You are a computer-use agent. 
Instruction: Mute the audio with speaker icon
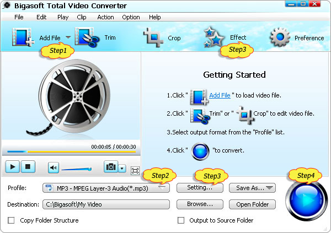54,168
